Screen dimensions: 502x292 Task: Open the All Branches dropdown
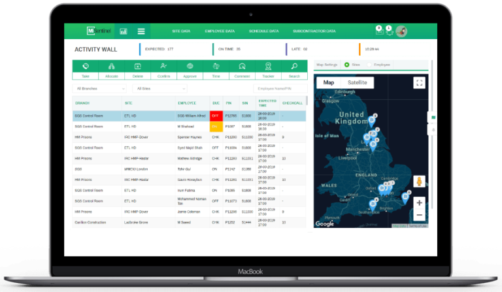(99, 89)
